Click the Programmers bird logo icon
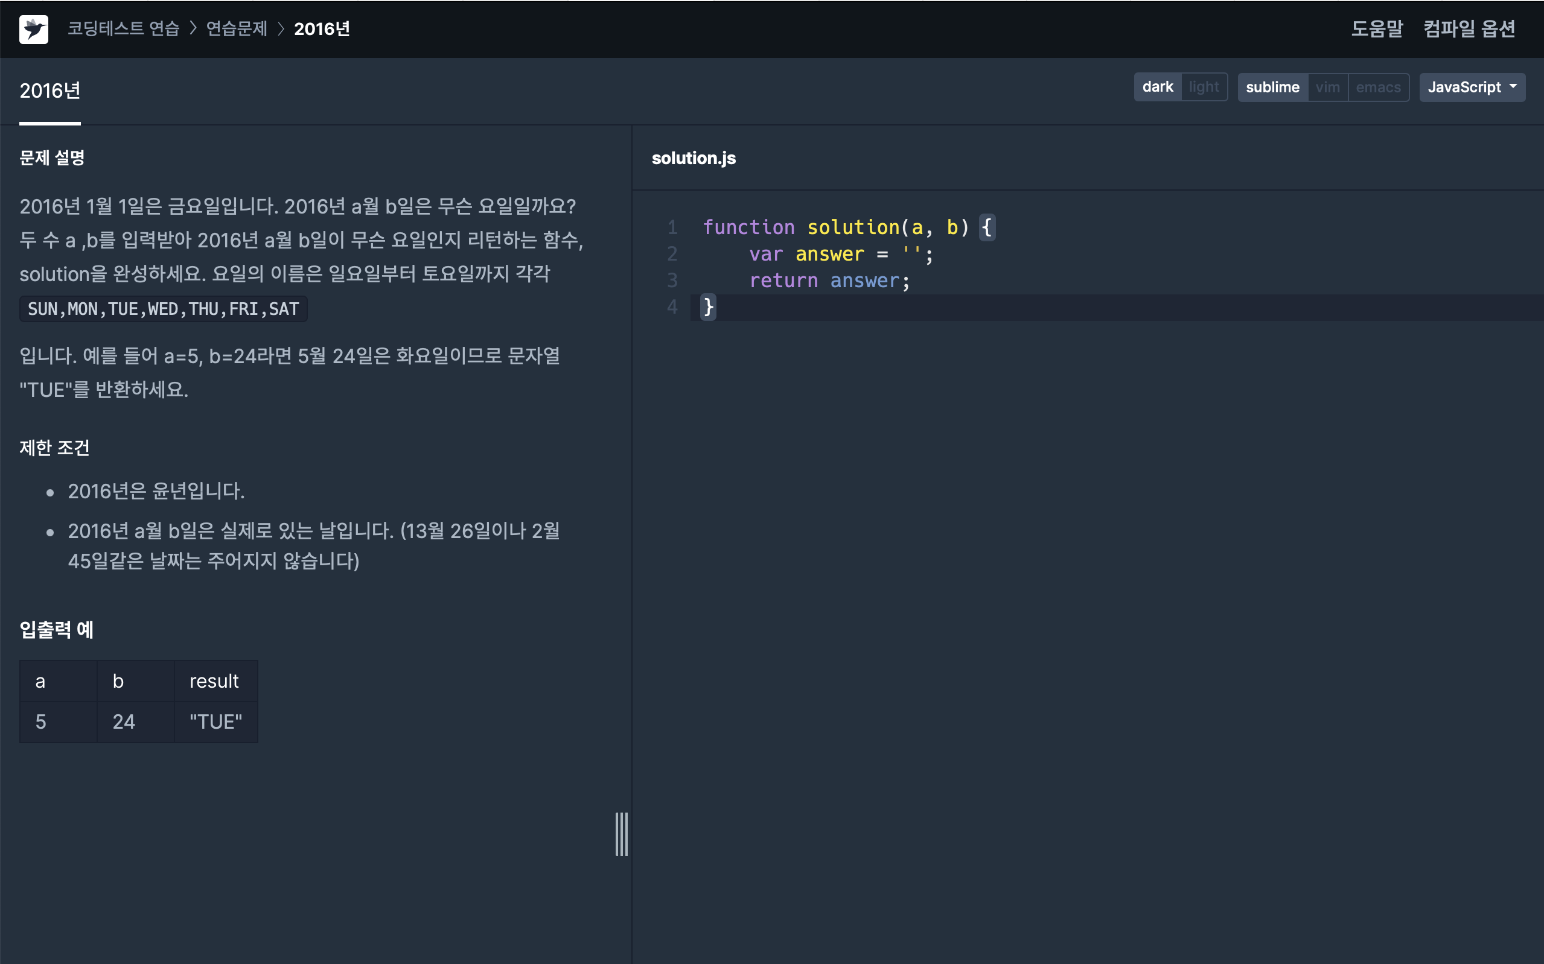The height and width of the screenshot is (964, 1544). tap(34, 30)
